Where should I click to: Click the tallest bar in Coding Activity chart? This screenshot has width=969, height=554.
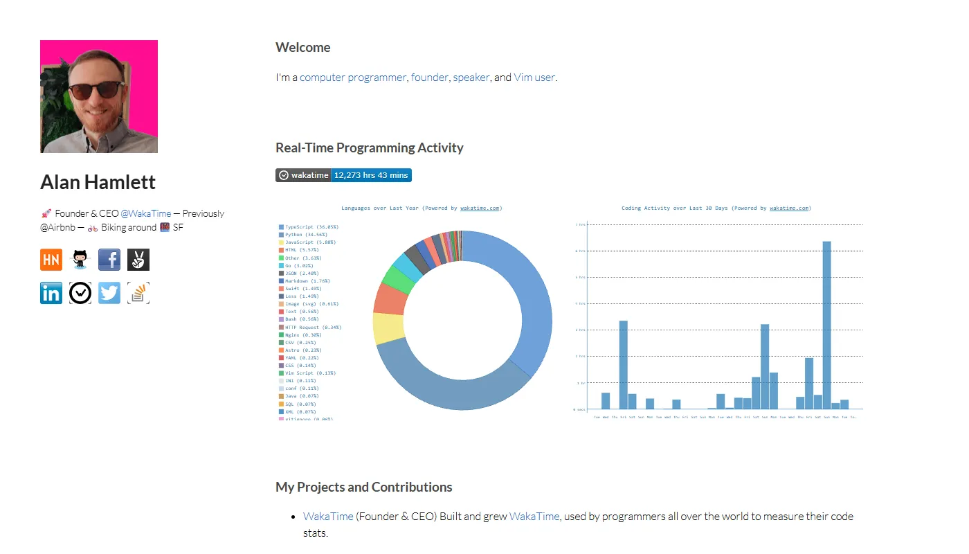point(826,325)
